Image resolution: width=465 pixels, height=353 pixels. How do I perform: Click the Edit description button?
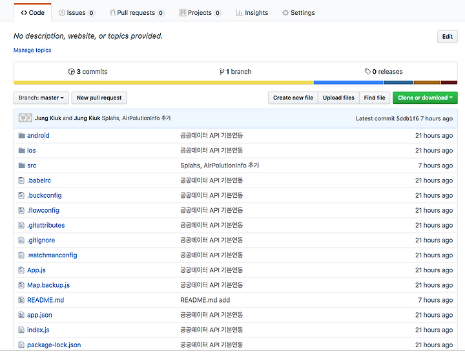447,37
